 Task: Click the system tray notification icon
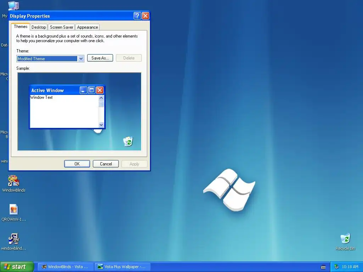(336, 267)
